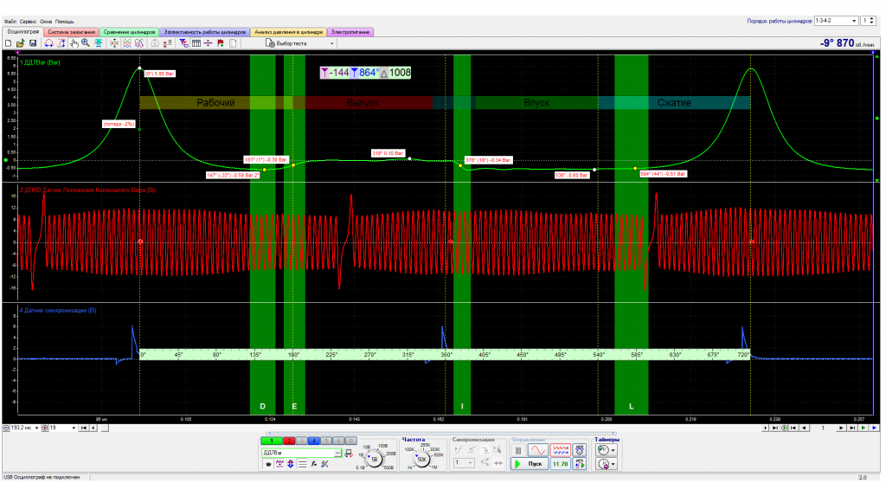Click the 11.70 value button

(x=561, y=464)
